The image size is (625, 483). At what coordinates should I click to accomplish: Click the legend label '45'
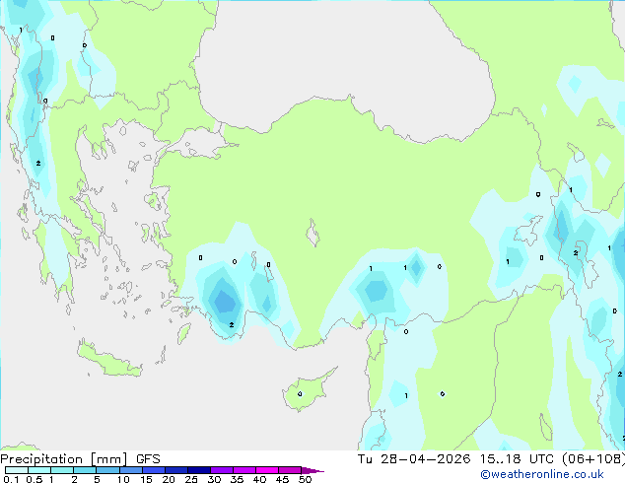coord(282,479)
